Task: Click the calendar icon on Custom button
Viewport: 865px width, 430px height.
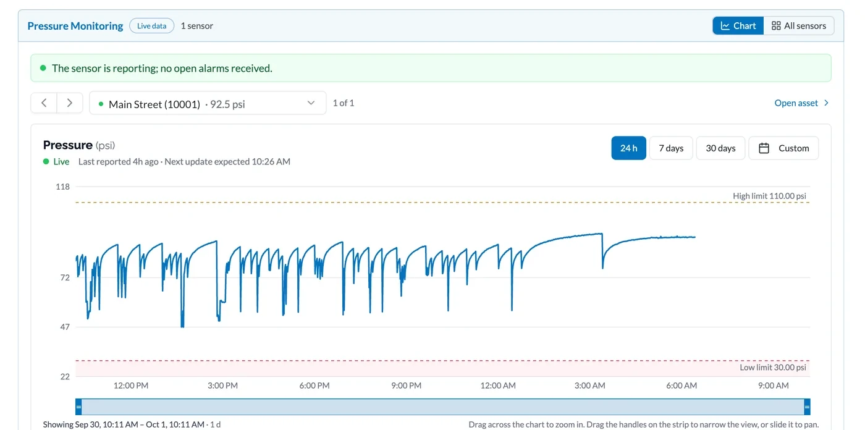Action: 764,148
